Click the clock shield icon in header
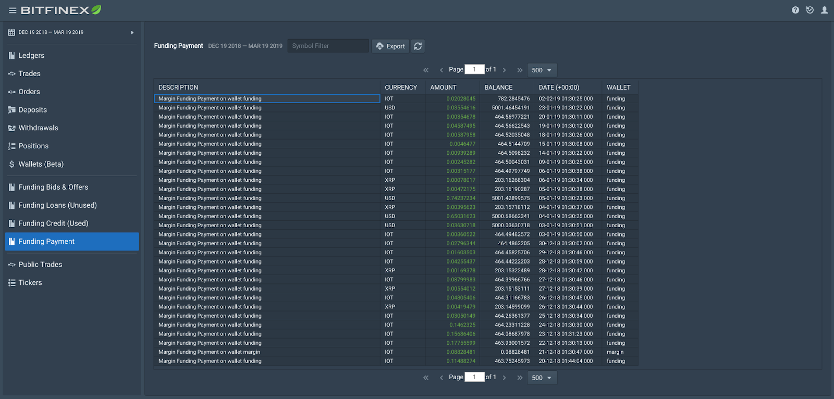The image size is (834, 399). pyautogui.click(x=810, y=10)
